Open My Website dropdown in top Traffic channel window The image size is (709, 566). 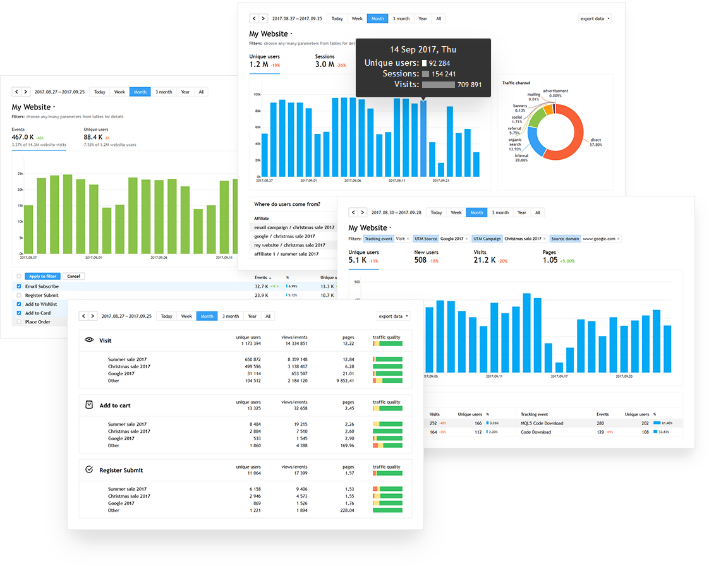pos(271,34)
